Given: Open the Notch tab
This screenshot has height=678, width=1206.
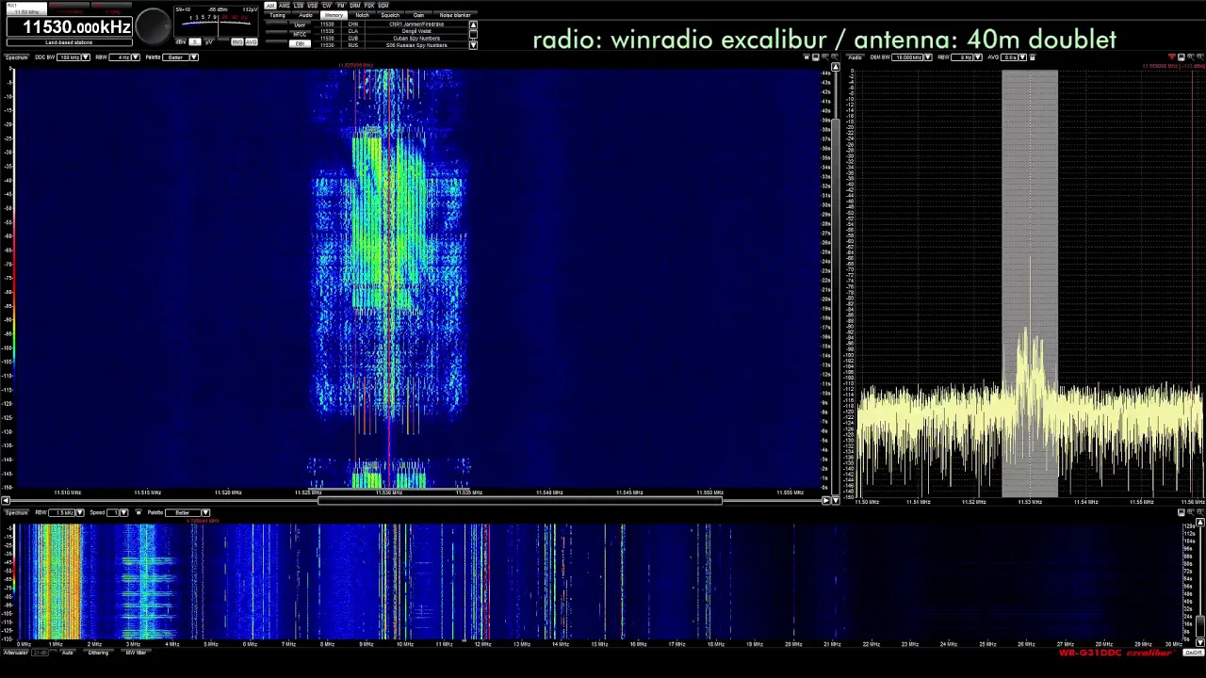Looking at the screenshot, I should pyautogui.click(x=362, y=15).
